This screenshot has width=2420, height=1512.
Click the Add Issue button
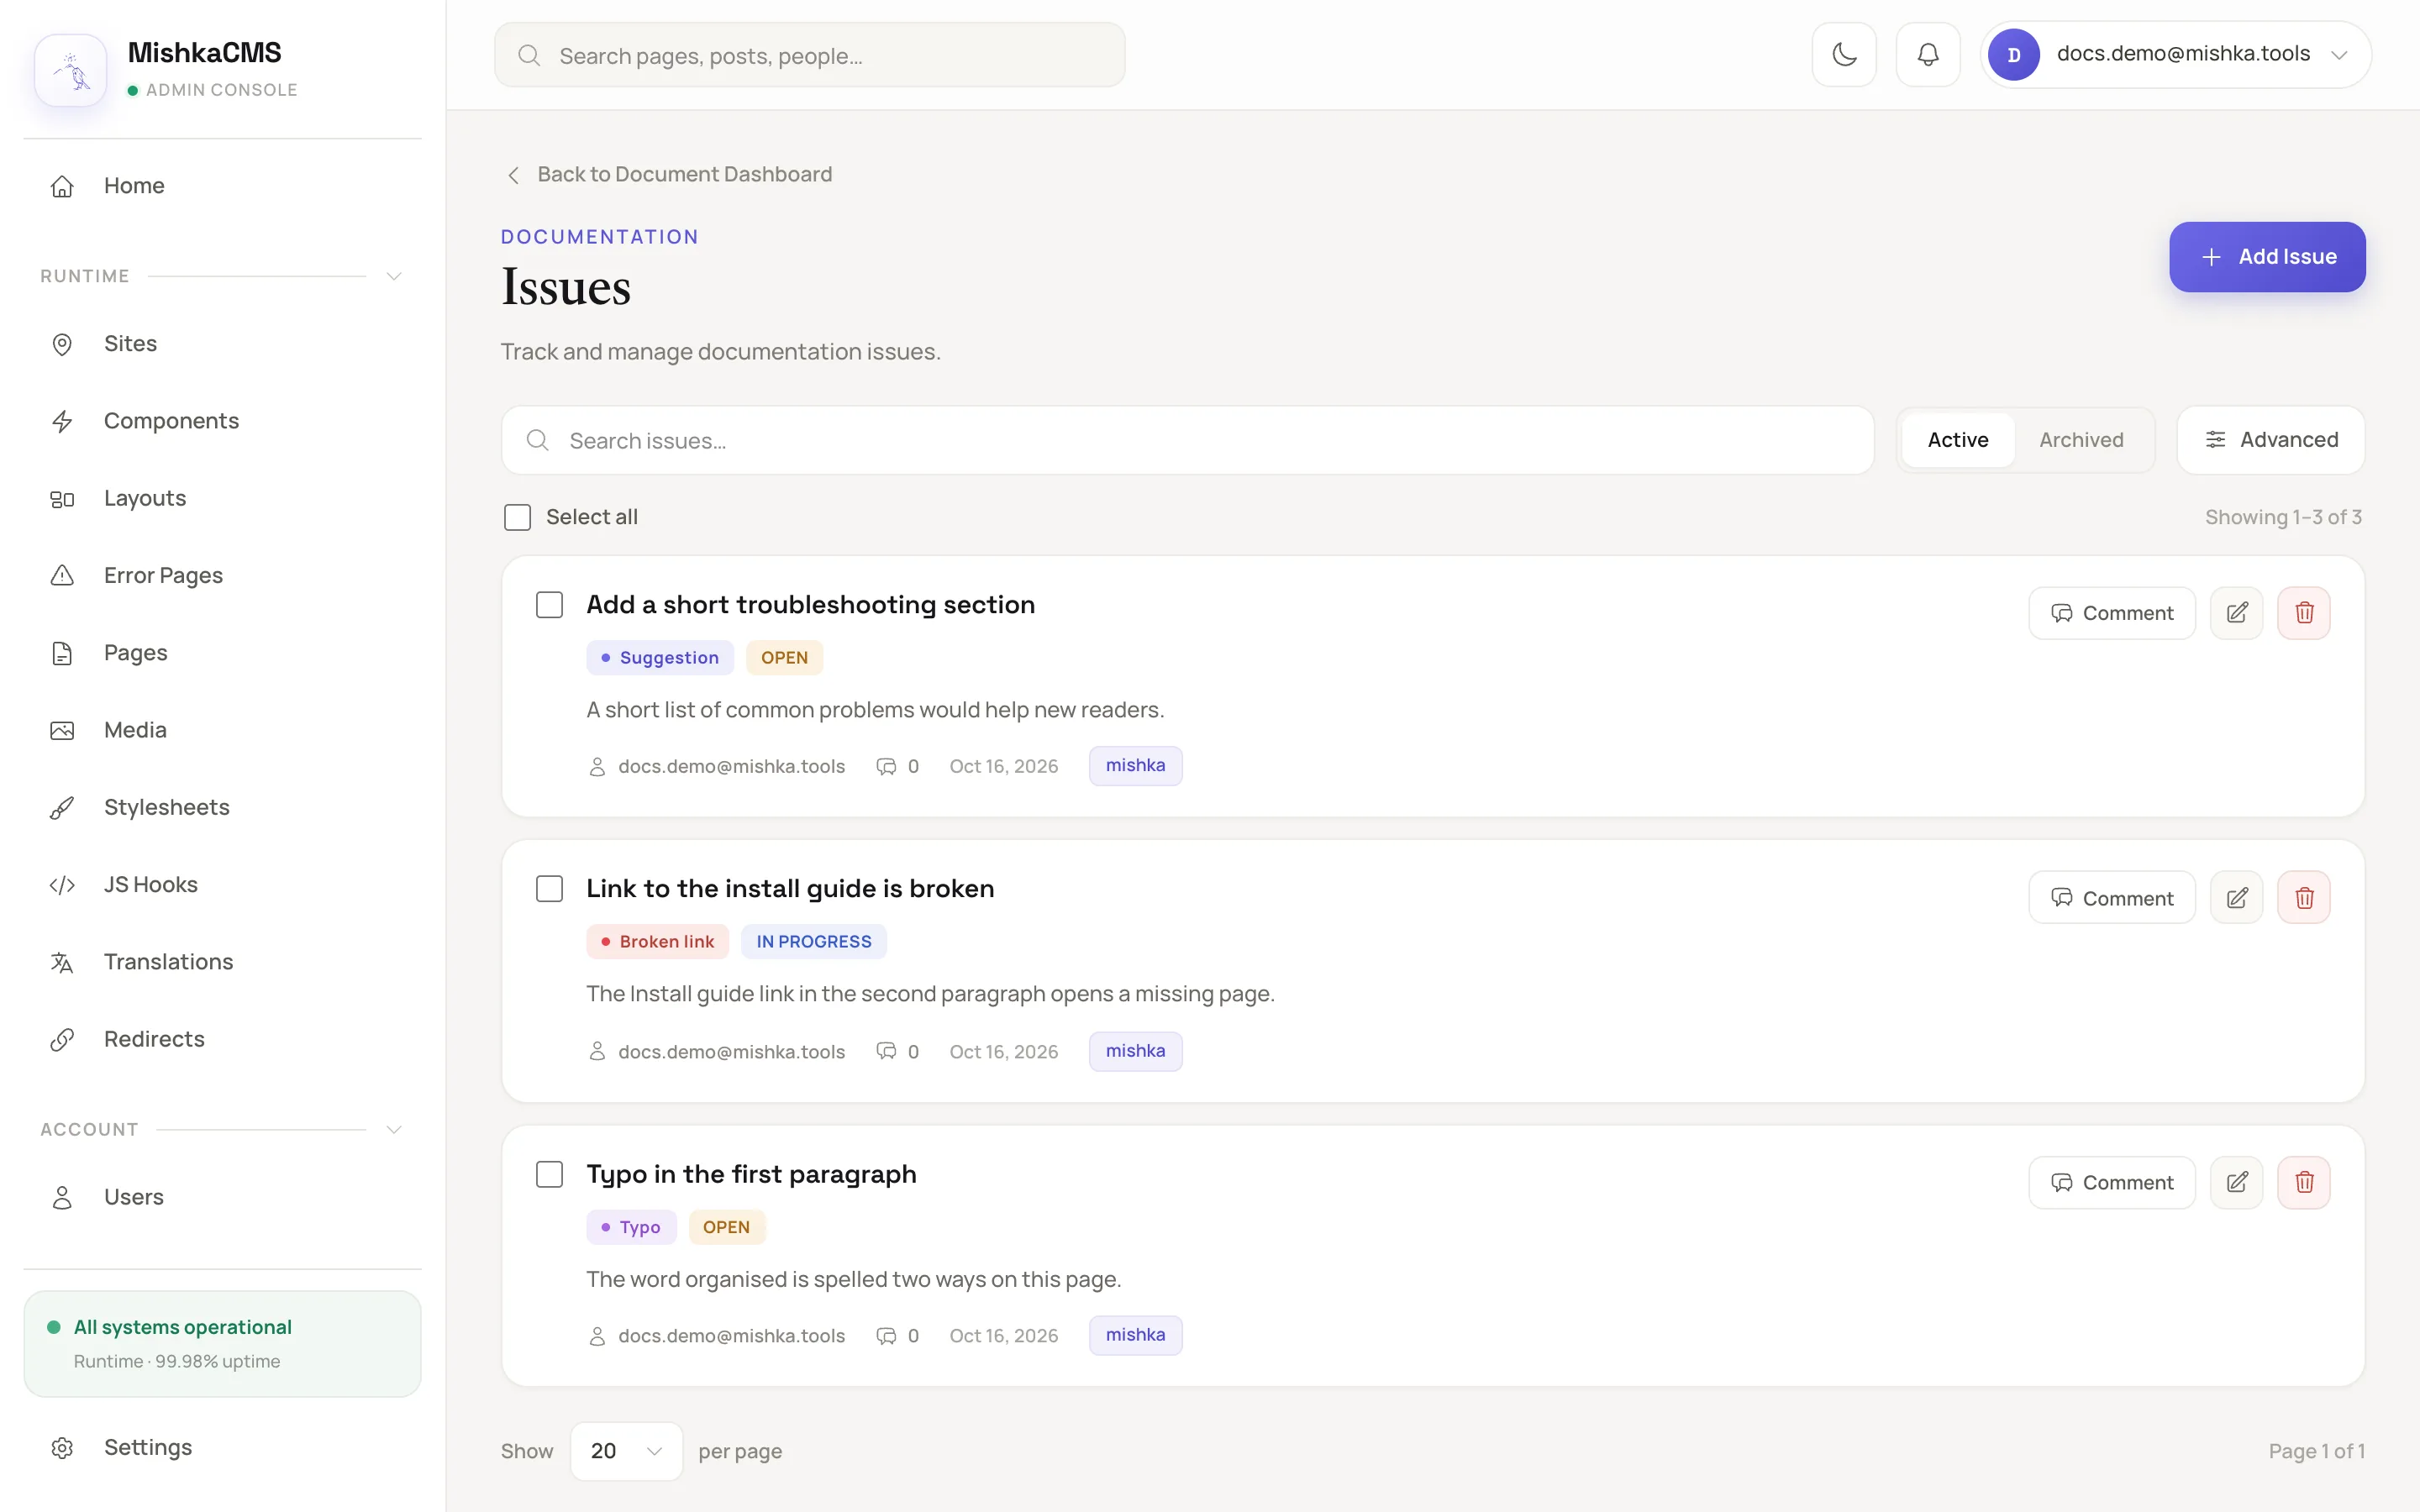tap(2267, 257)
